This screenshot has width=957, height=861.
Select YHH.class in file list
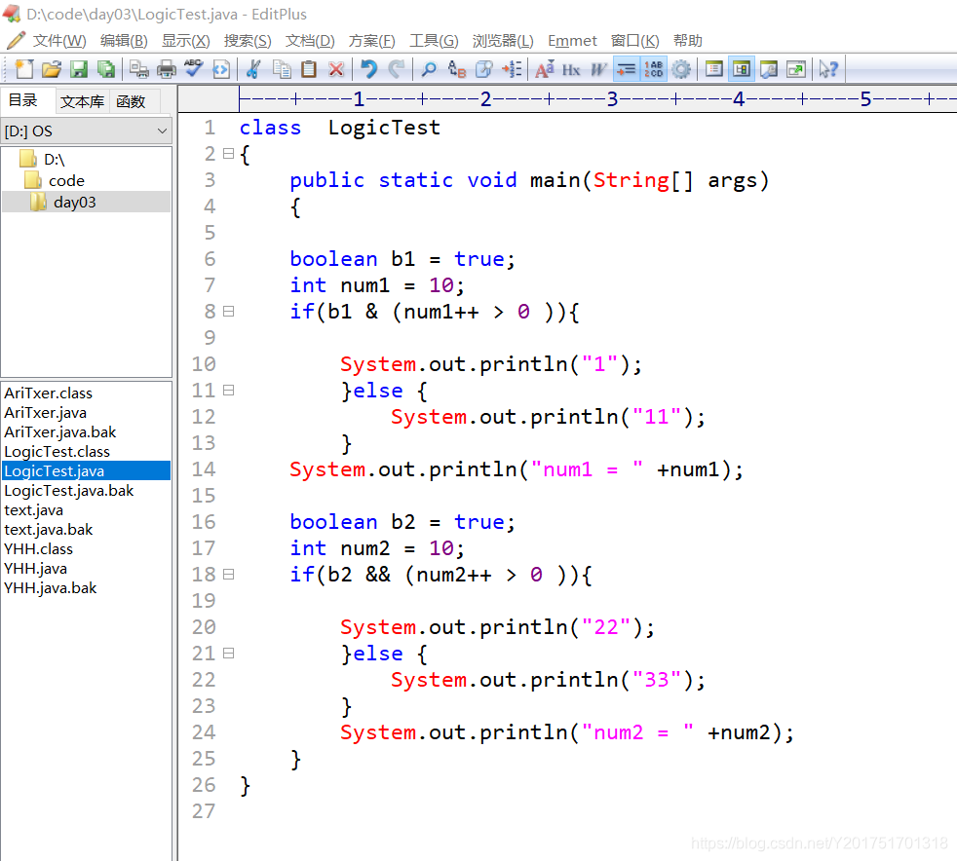click(x=38, y=549)
